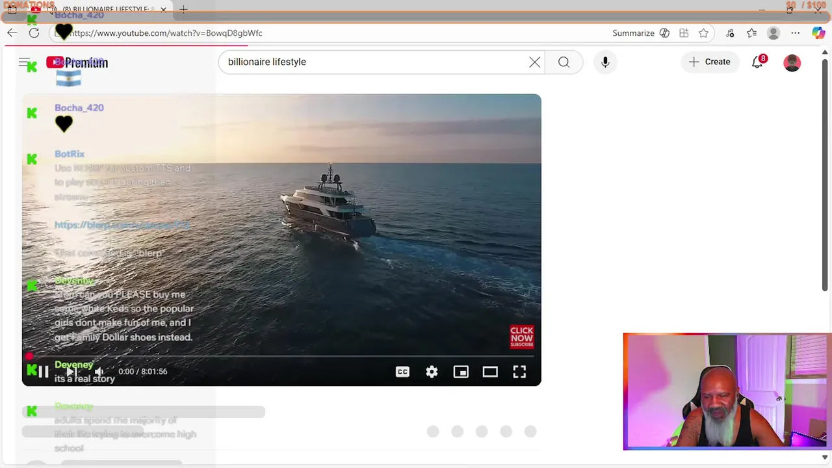The image size is (832, 468).
Task: Clear the search text with X icon
Action: [x=534, y=62]
